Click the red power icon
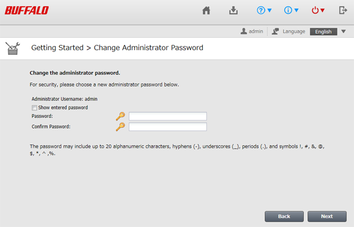This screenshot has width=354, height=227. pos(315,11)
